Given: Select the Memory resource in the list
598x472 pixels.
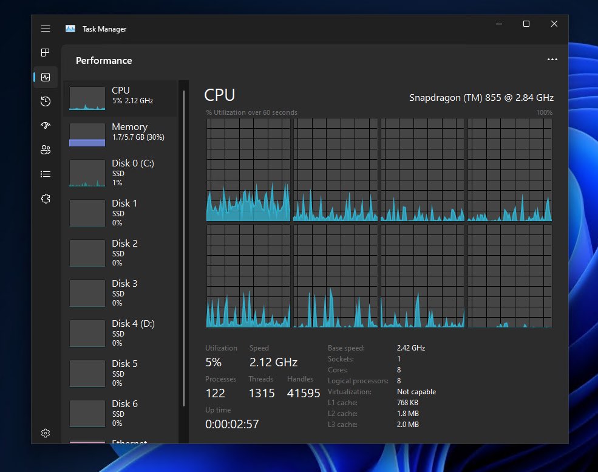Looking at the screenshot, I should tap(121, 135).
